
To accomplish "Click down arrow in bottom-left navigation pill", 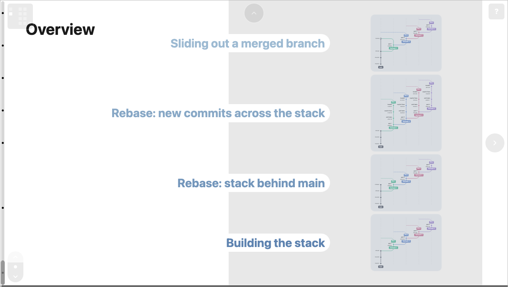I will click(x=15, y=277).
